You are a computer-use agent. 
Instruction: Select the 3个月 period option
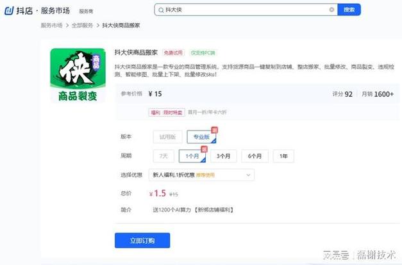coord(223,156)
